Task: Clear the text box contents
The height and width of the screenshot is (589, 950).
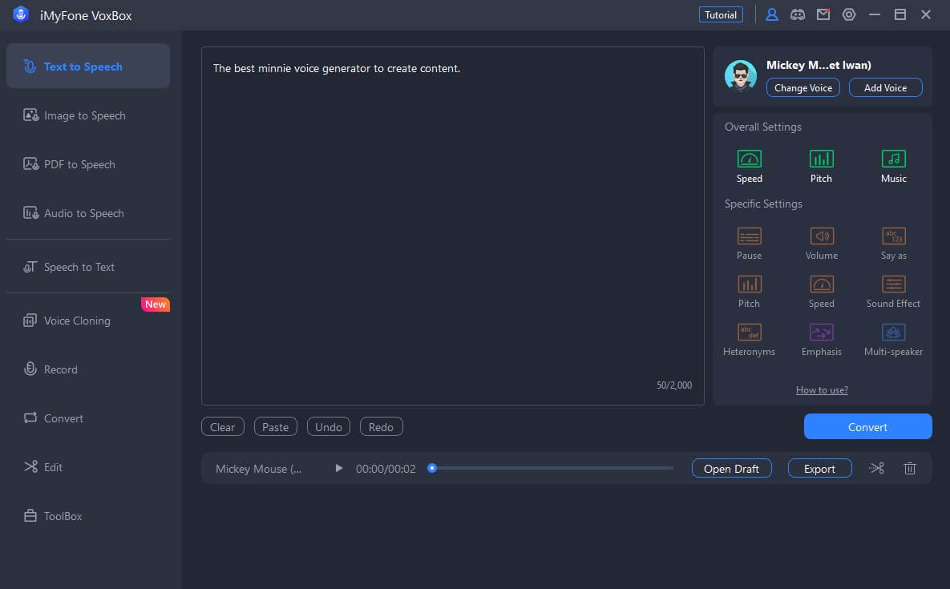Action: point(222,427)
